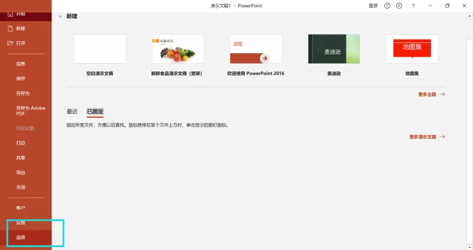Viewport: 473px width, 250px height.
Task: Restore down the PowerPoint window
Action: 447,6
